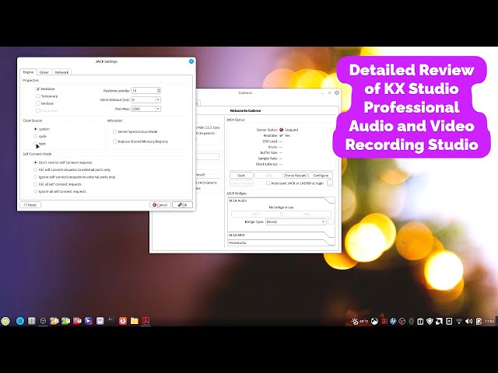
Task: Open the Bridge Type dropdown in Cadence
Action: (296, 221)
